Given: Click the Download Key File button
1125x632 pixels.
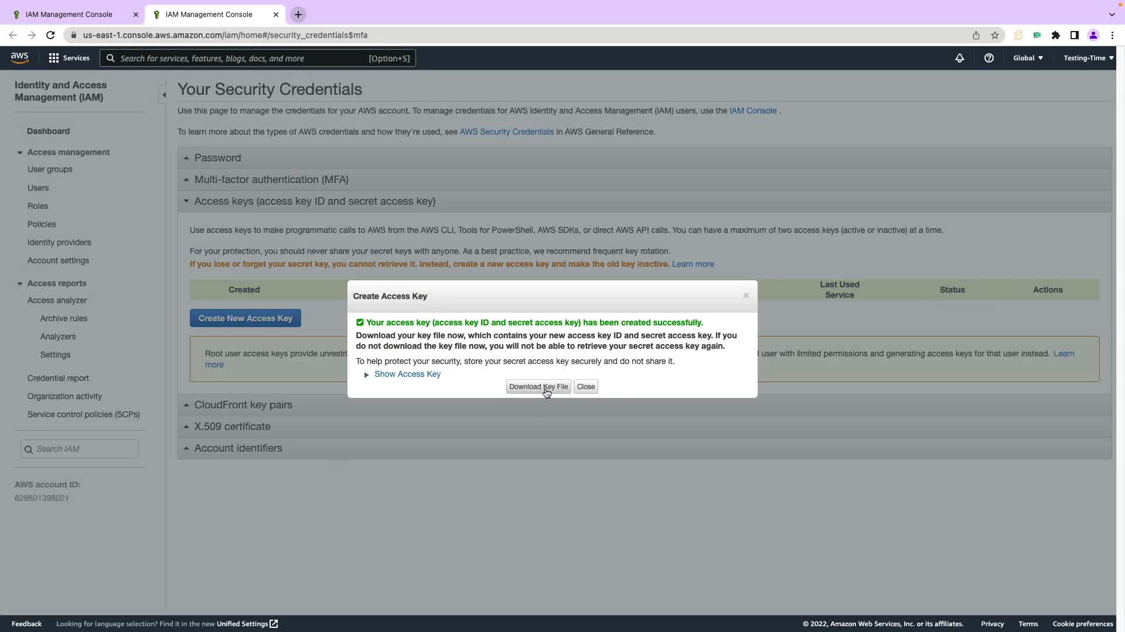Looking at the screenshot, I should [x=538, y=387].
